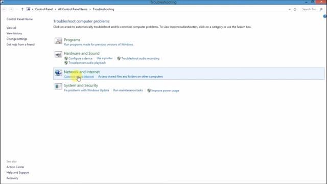Open Recovery link
327x184 pixels.
point(12,178)
